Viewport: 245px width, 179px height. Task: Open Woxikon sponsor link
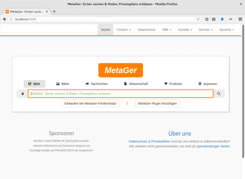(61, 141)
